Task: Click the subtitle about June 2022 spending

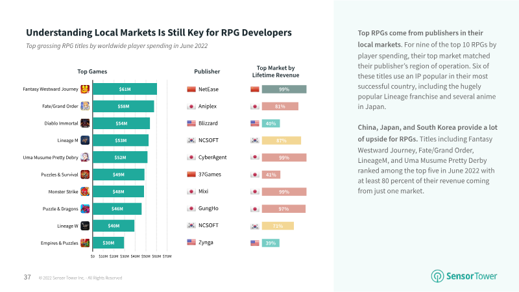Action: pos(117,46)
